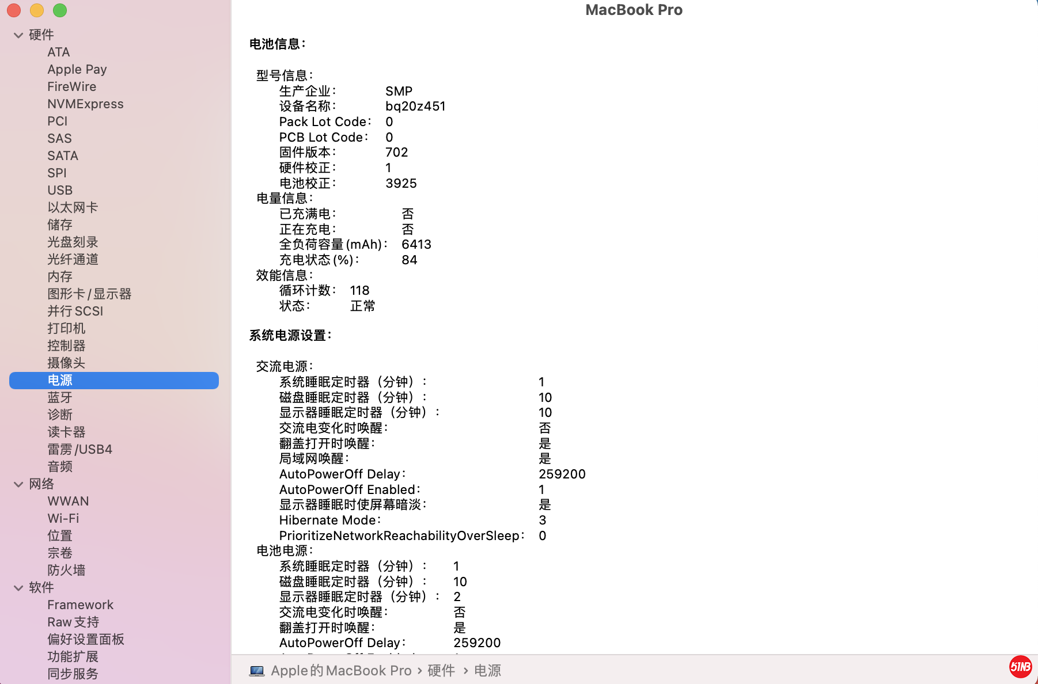The width and height of the screenshot is (1038, 684).
Task: Click the battery status value 正常
Action: click(363, 306)
